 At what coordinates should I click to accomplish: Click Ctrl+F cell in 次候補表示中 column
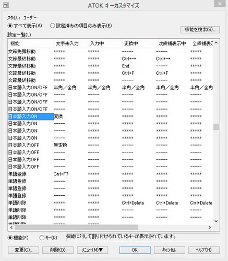click(x=162, y=73)
